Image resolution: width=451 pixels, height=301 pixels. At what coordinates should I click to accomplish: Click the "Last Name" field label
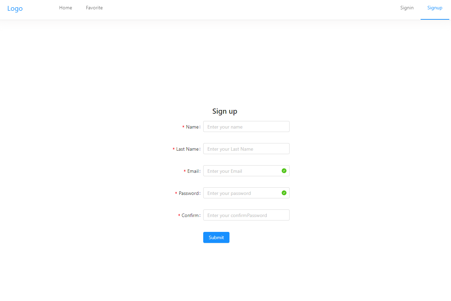[188, 149]
